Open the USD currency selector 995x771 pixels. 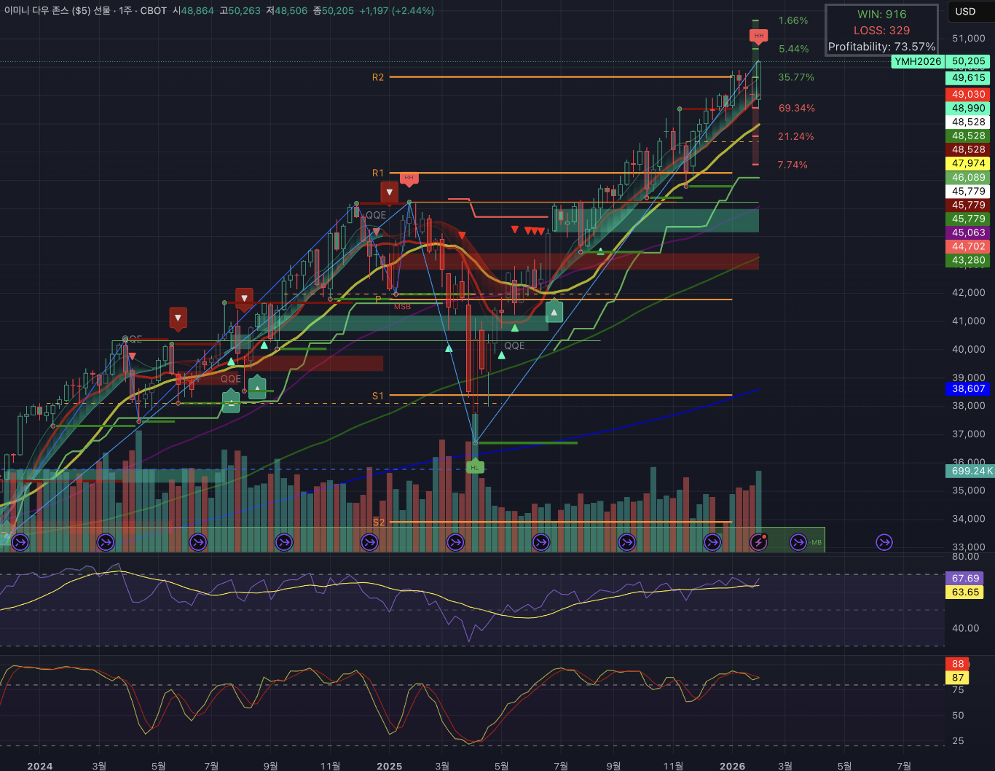965,12
